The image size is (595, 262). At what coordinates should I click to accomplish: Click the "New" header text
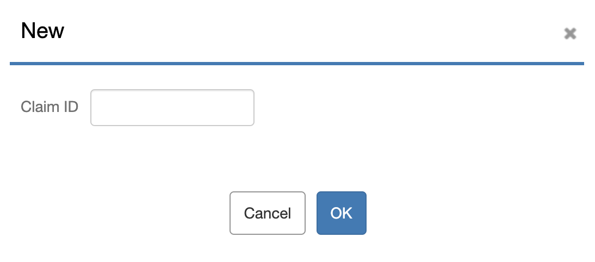click(42, 31)
